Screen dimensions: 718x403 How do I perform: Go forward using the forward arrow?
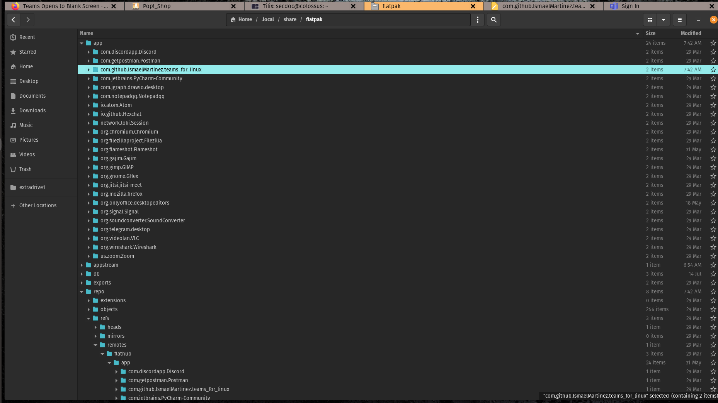click(28, 20)
